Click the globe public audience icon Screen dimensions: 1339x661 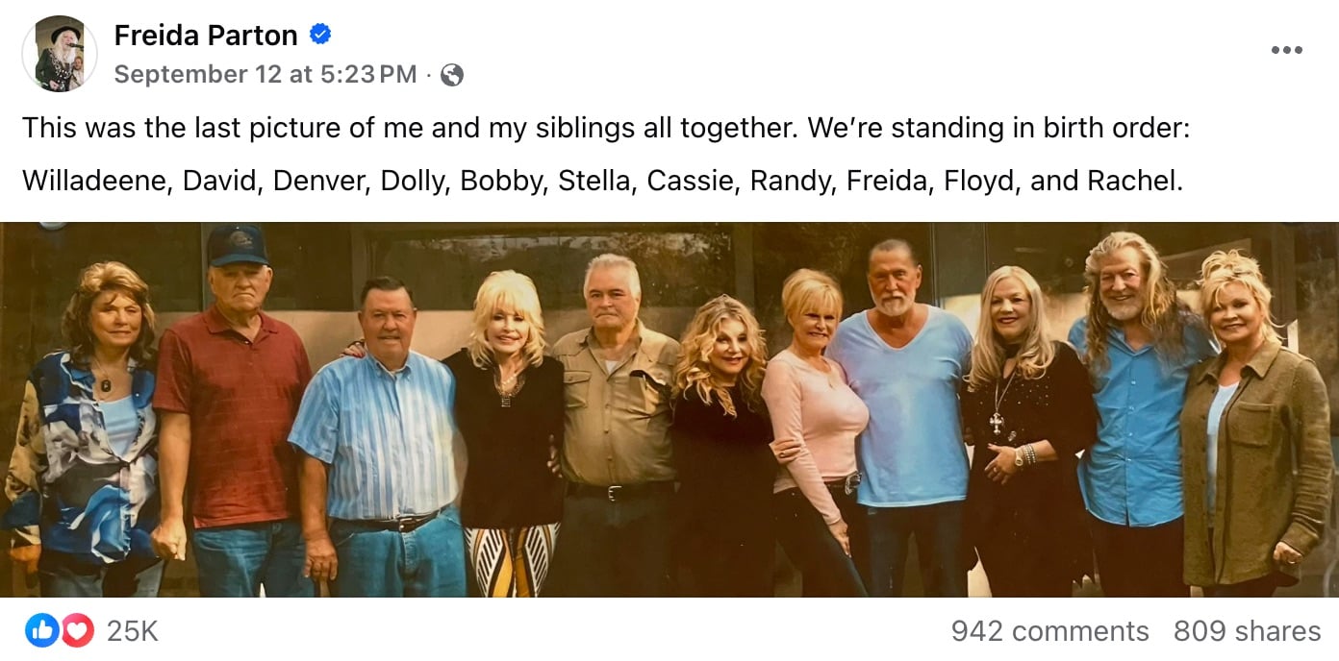(x=451, y=75)
